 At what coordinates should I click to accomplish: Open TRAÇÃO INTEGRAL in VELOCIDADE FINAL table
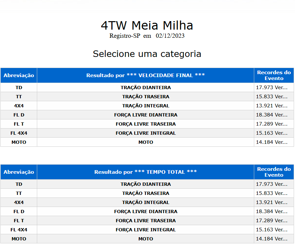(x=146, y=106)
